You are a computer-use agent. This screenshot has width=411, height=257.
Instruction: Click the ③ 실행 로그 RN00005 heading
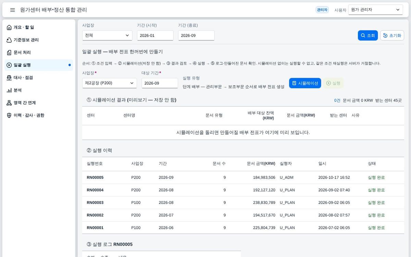pos(110,244)
